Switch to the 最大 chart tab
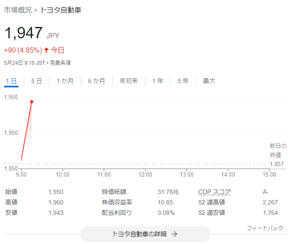The image size is (288, 244). pos(209,81)
